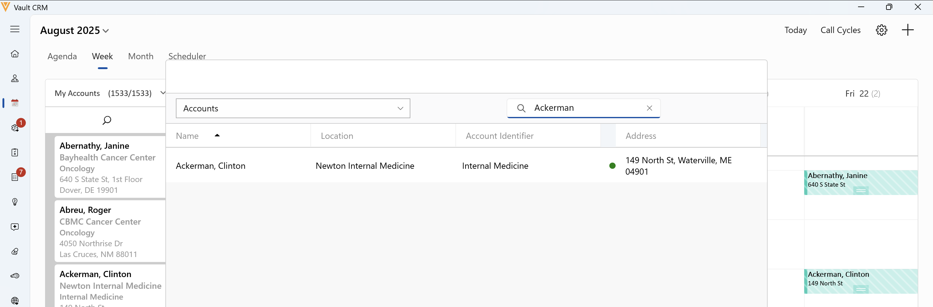The height and width of the screenshot is (307, 933).
Task: Click the plus icon to add entry
Action: pyautogui.click(x=907, y=30)
